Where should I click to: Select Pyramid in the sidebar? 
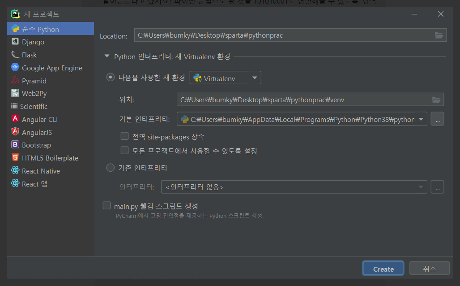[50, 81]
